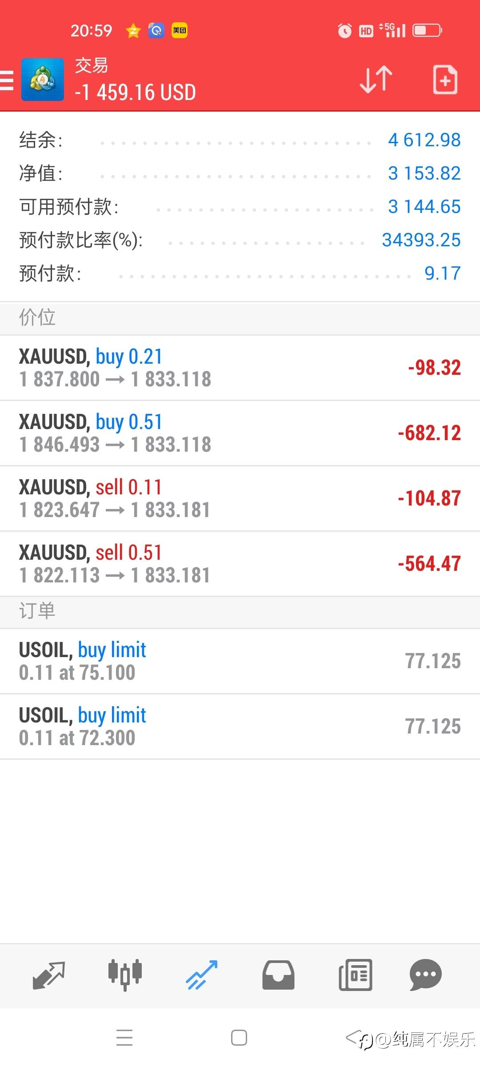Screen dimensions: 480x1067
Task: Create a new order with plus icon
Action: click(445, 80)
